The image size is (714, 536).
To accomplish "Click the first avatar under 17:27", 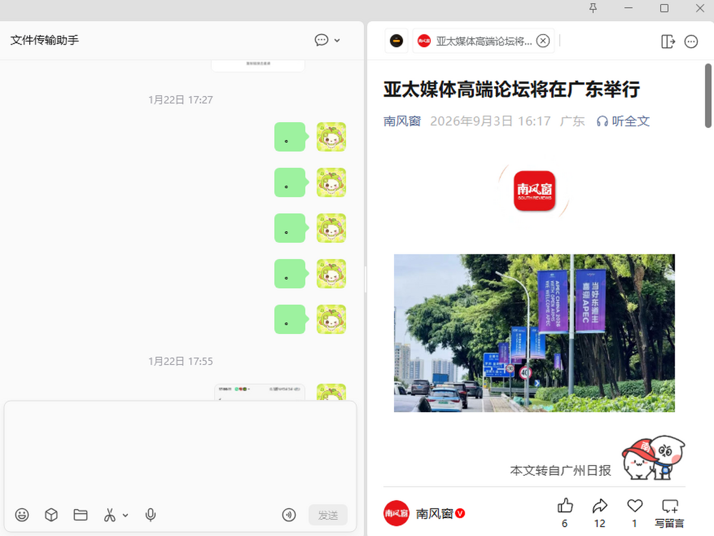I will click(331, 137).
